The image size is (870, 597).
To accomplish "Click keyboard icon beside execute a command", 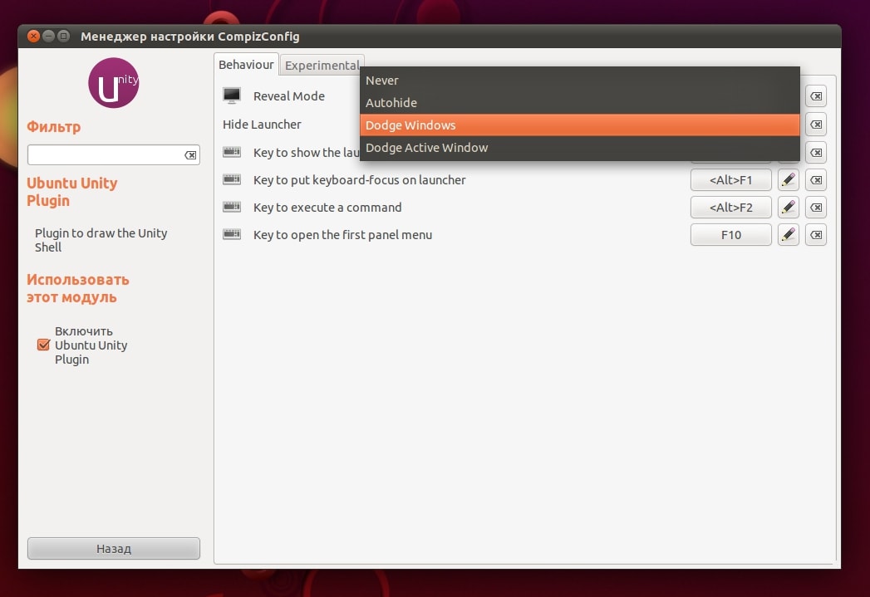I will (x=231, y=207).
